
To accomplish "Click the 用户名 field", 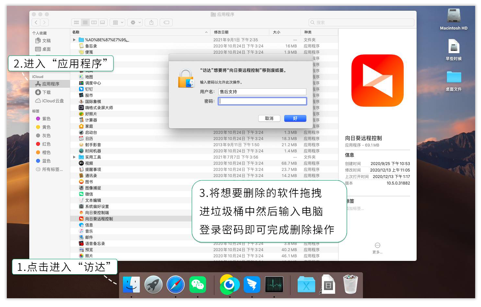I will point(262,92).
